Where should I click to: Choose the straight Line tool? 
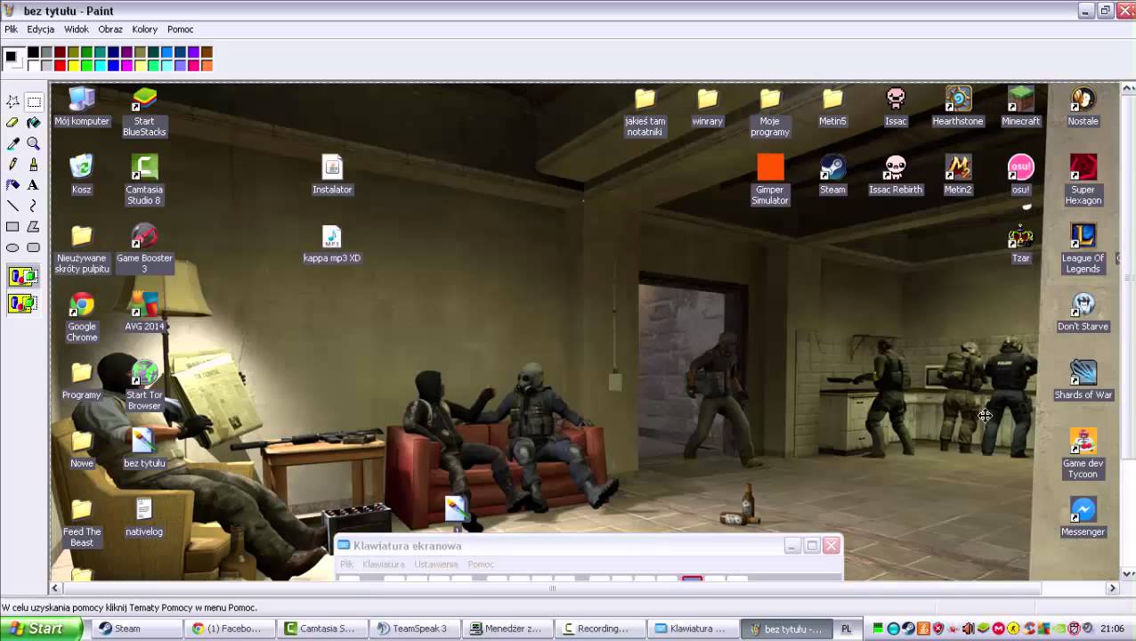12,206
